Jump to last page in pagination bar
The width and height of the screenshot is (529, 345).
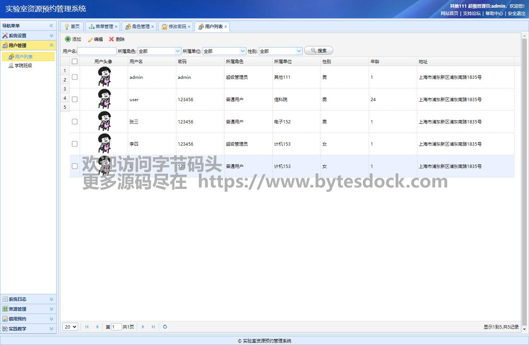[153, 327]
